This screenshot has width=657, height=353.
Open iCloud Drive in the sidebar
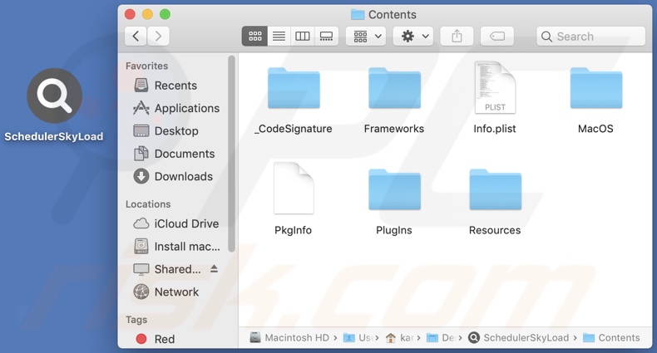[176, 223]
